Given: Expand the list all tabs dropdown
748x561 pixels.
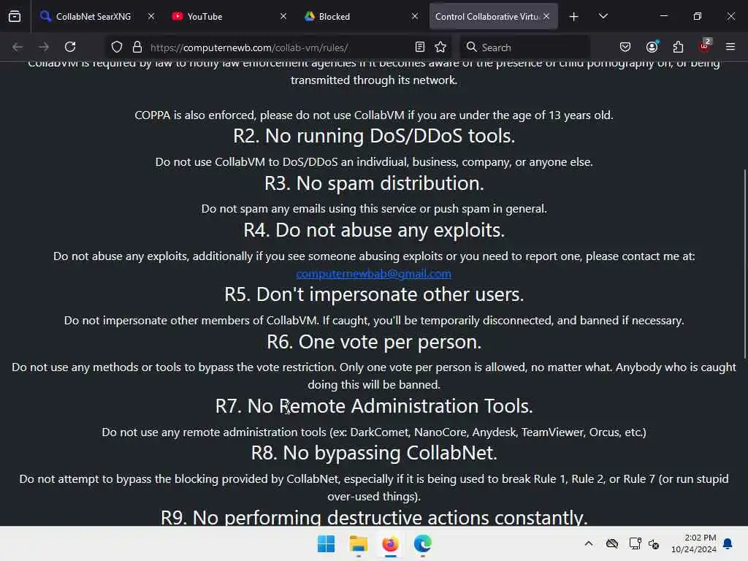Looking at the screenshot, I should coord(603,16).
